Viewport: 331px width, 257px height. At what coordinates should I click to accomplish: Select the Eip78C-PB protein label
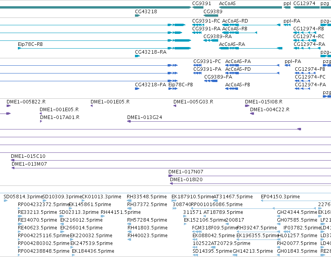[x=180, y=85]
